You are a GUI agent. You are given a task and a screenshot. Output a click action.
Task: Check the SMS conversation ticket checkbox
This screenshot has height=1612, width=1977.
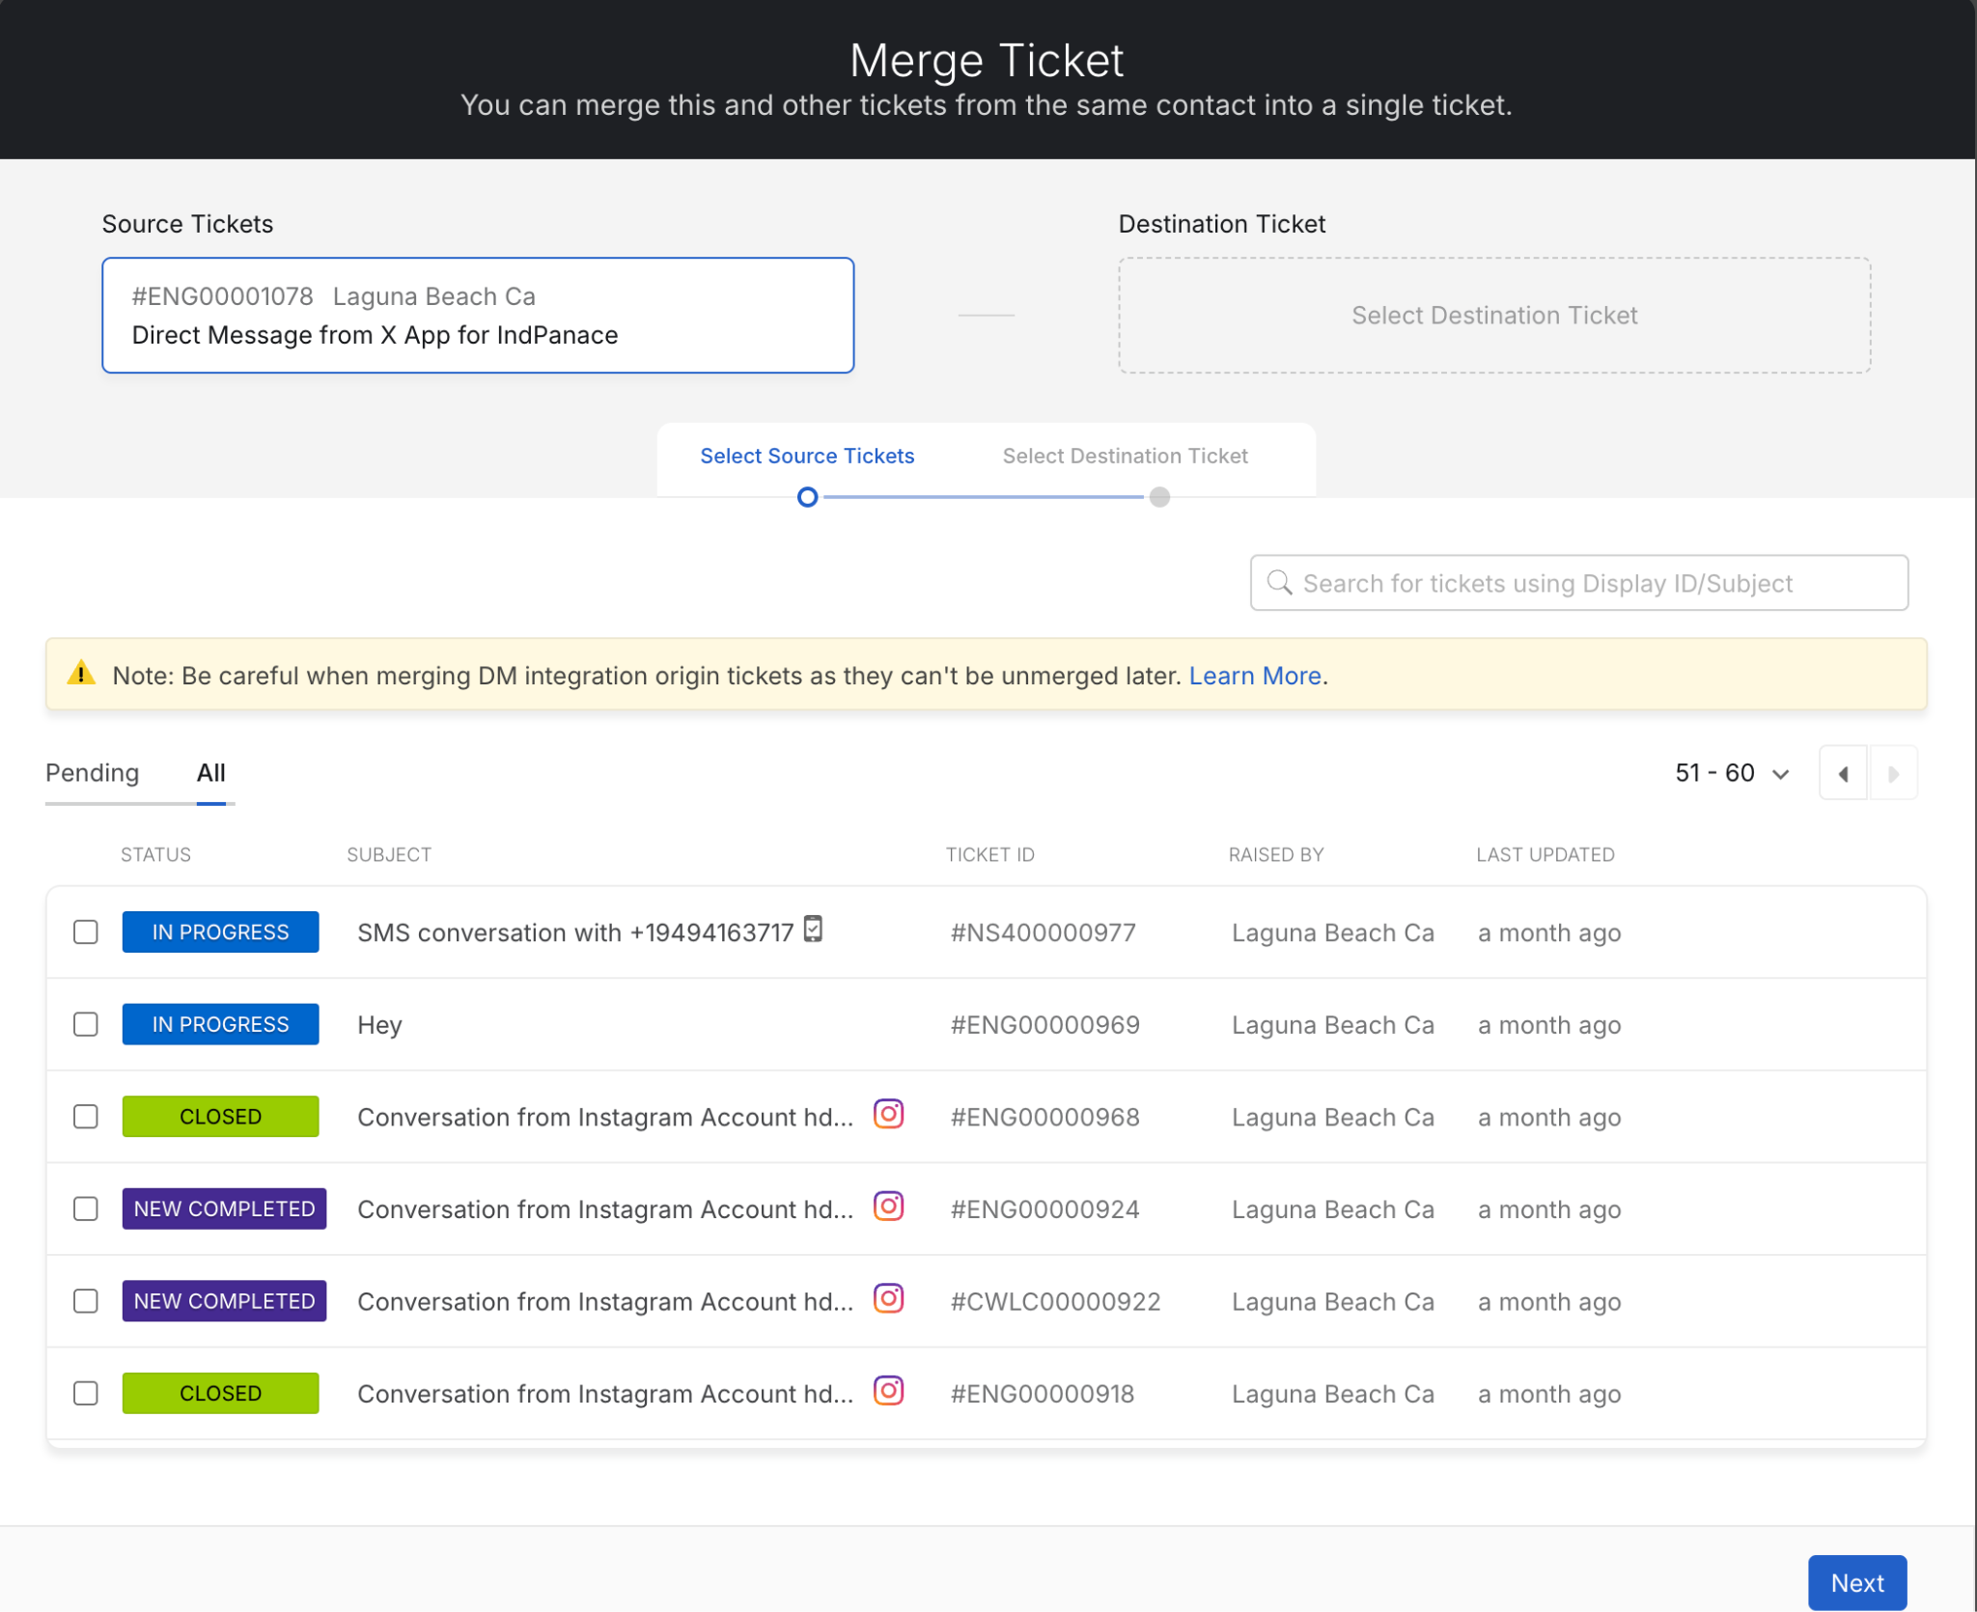(86, 932)
